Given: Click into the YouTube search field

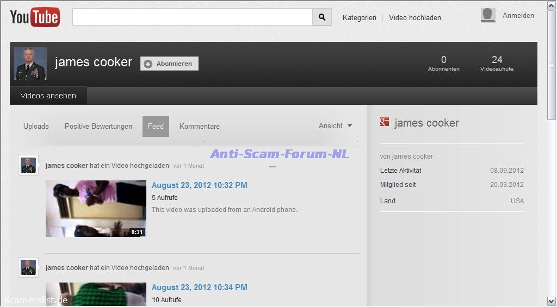Looking at the screenshot, I should coord(192,17).
